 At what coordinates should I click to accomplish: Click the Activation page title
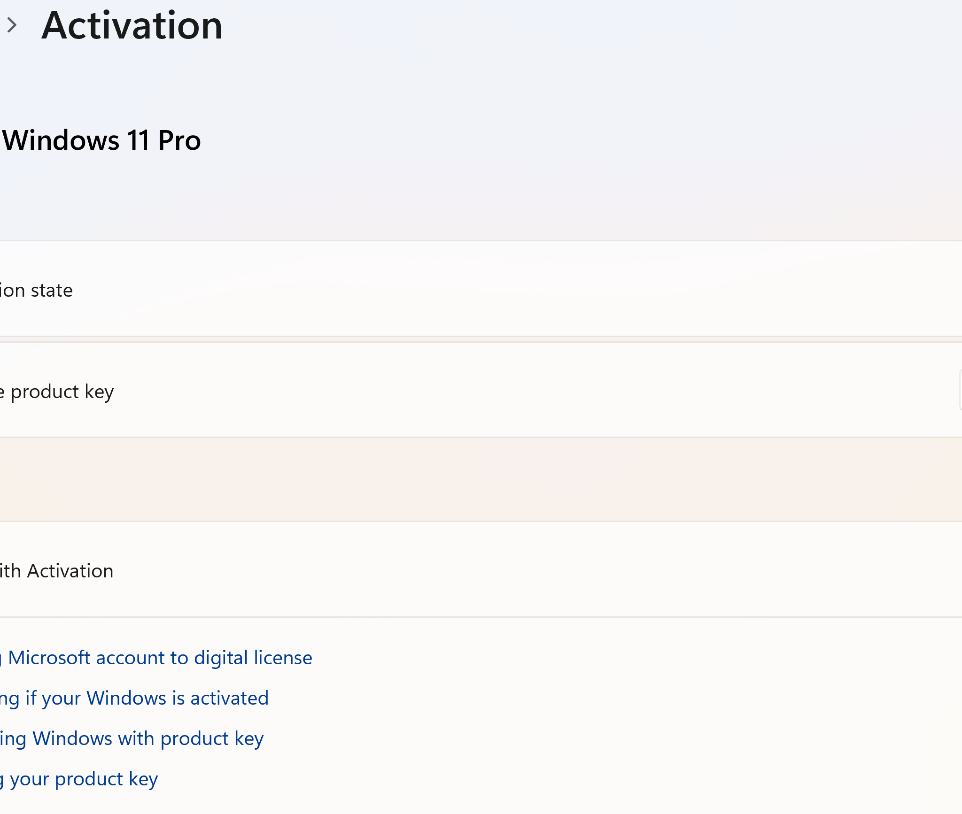click(x=132, y=25)
